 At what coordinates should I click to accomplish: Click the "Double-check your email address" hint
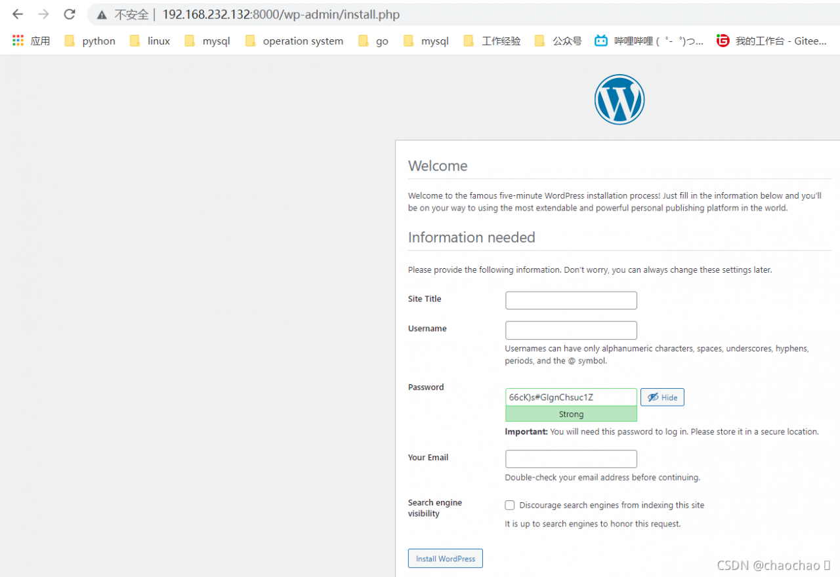coord(602,477)
